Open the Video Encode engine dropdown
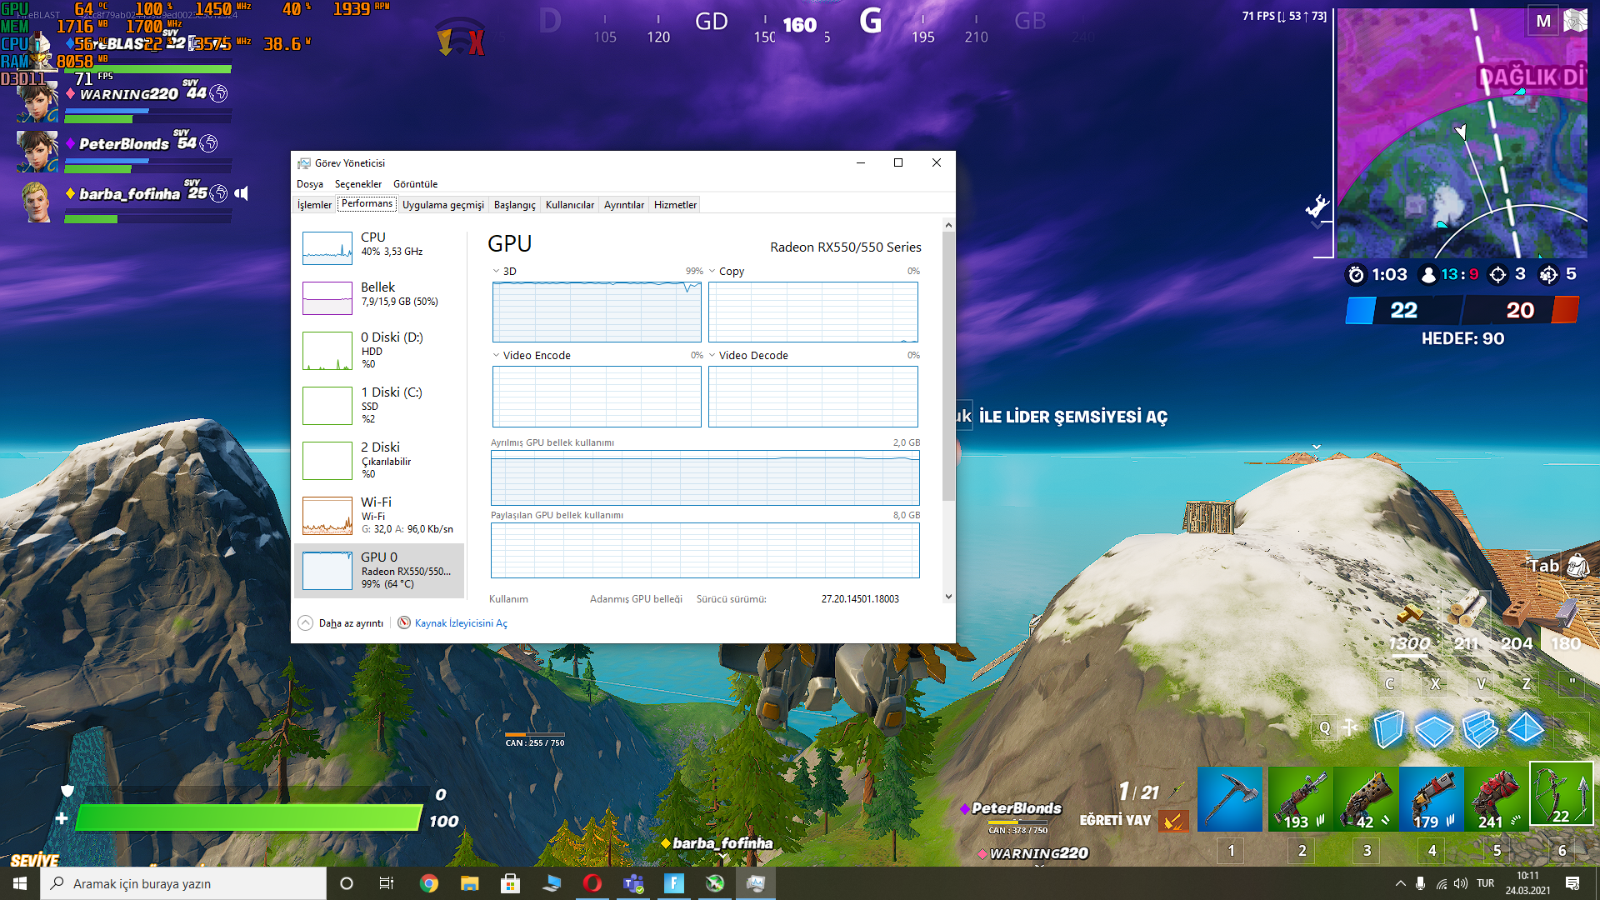This screenshot has height=900, width=1600. point(497,355)
